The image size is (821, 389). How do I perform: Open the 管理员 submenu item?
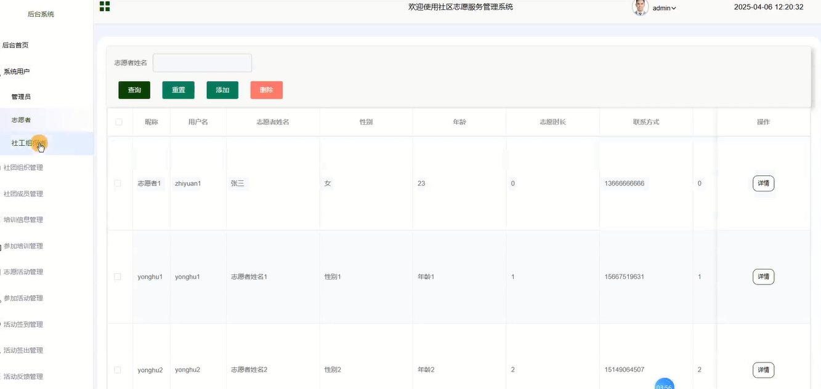[x=21, y=97]
